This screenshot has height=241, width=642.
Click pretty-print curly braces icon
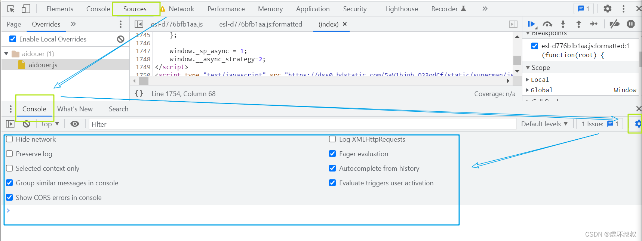(139, 93)
